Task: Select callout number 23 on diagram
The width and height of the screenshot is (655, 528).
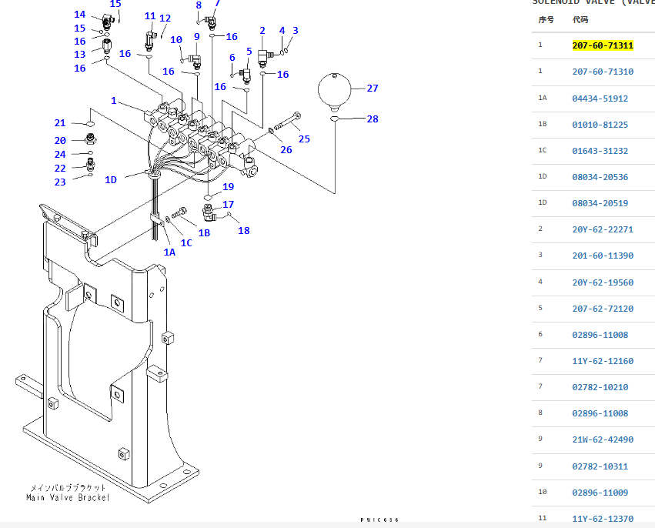Action: [x=60, y=182]
